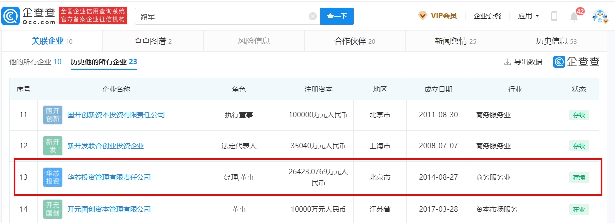
Task: Click the Qcc.com logo icon
Action: (11, 16)
